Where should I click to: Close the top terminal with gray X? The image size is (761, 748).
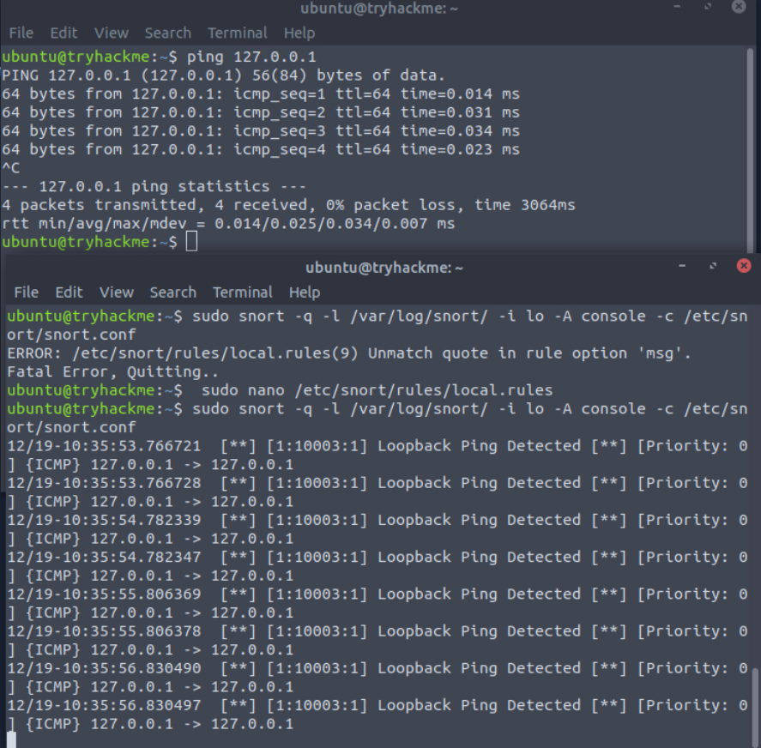coord(739,7)
